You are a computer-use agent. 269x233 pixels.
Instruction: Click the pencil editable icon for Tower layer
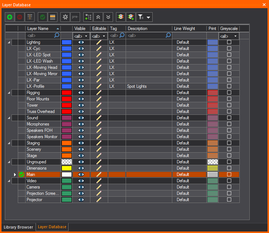(x=99, y=105)
